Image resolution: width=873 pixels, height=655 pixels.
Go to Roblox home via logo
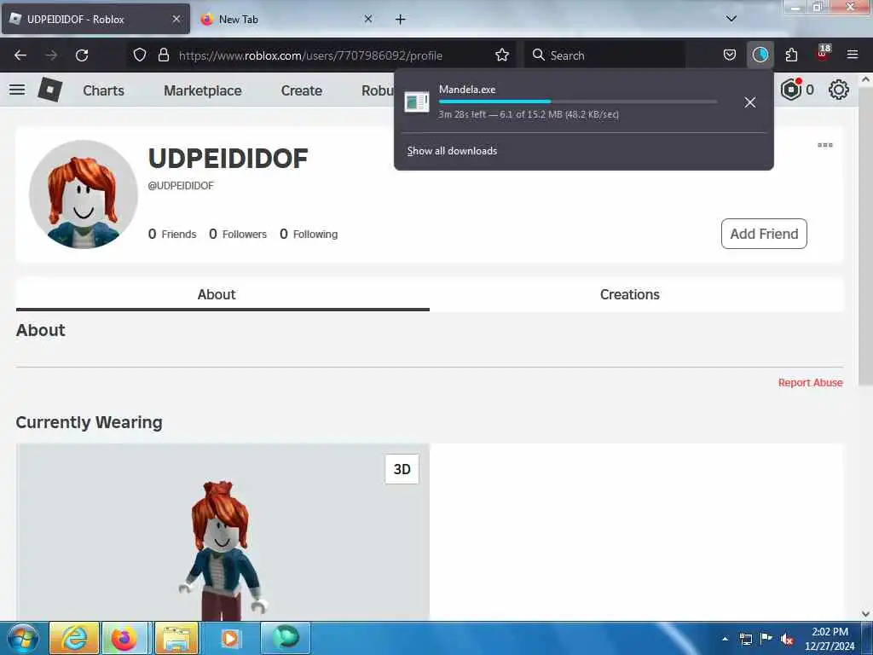coord(50,90)
